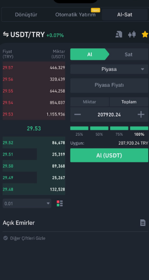Change the order book layout icon
This screenshot has height=280, width=149.
[x=60, y=203]
